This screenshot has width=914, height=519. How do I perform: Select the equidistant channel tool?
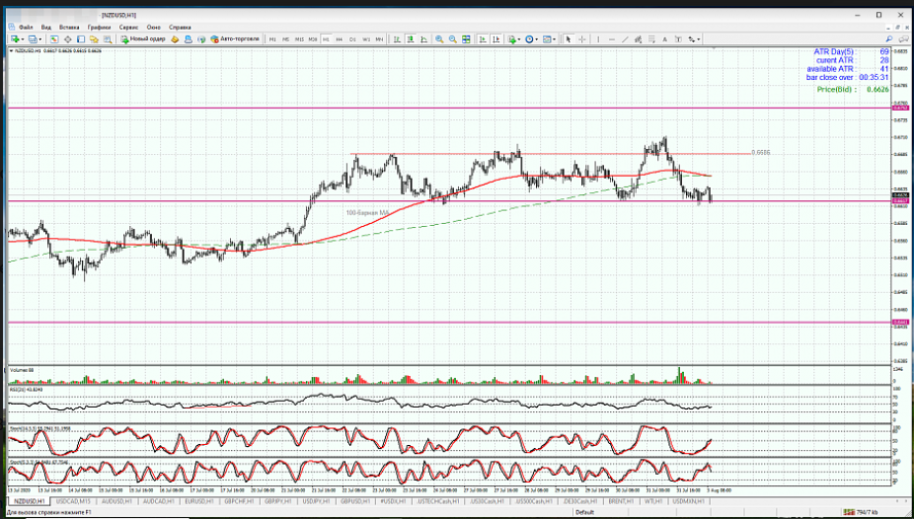pos(638,39)
